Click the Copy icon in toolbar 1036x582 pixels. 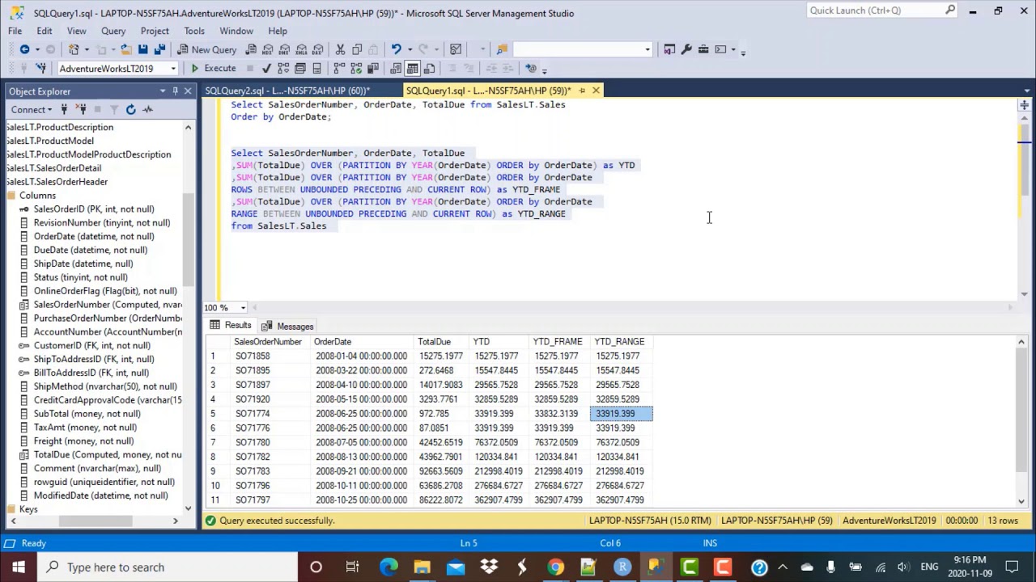(357, 49)
